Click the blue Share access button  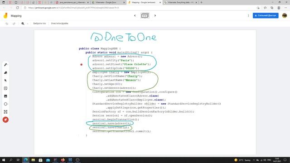(266, 15)
